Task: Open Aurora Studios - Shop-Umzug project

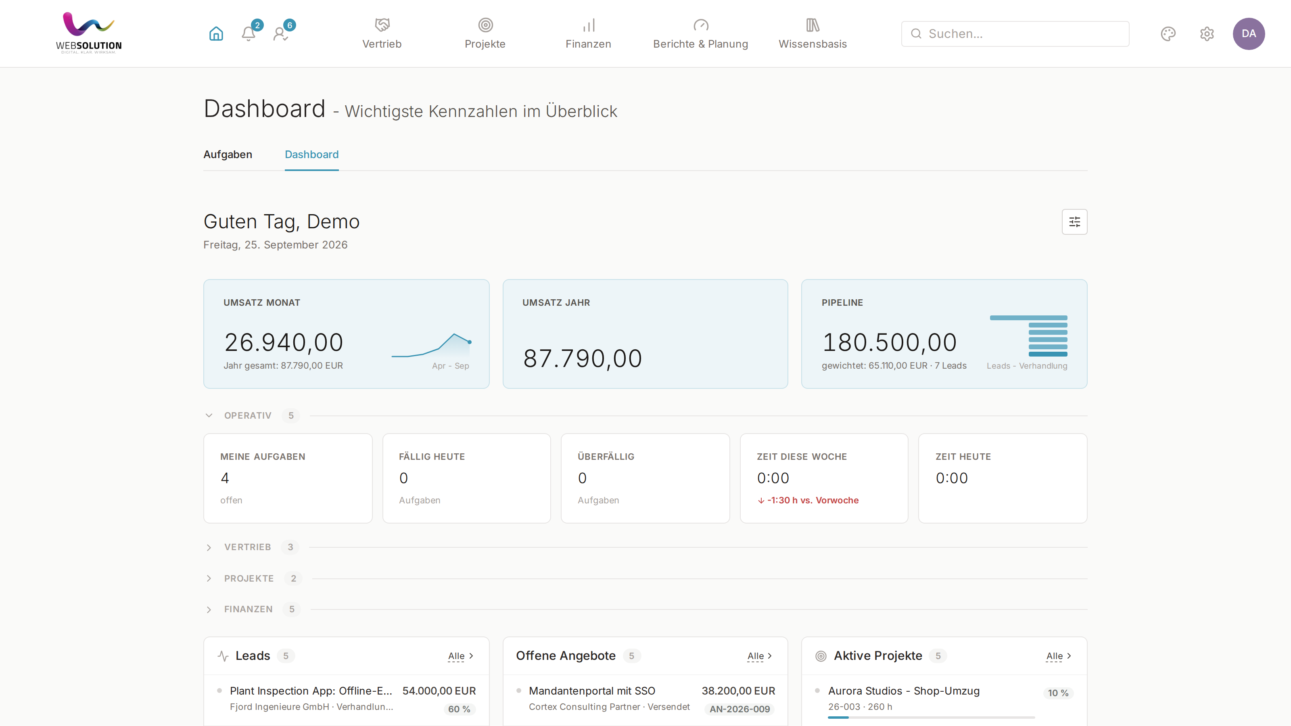Action: point(904,691)
